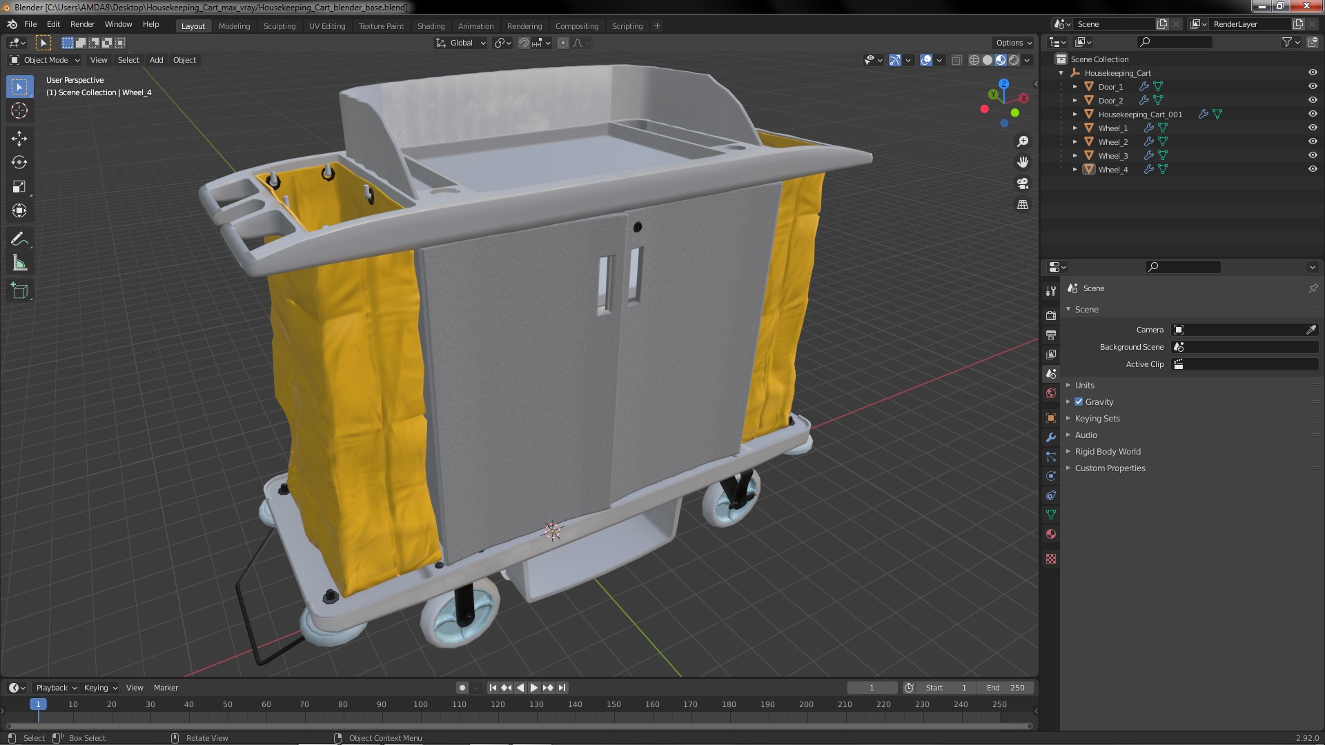
Task: Select the Annotate tool icon
Action: click(x=20, y=238)
